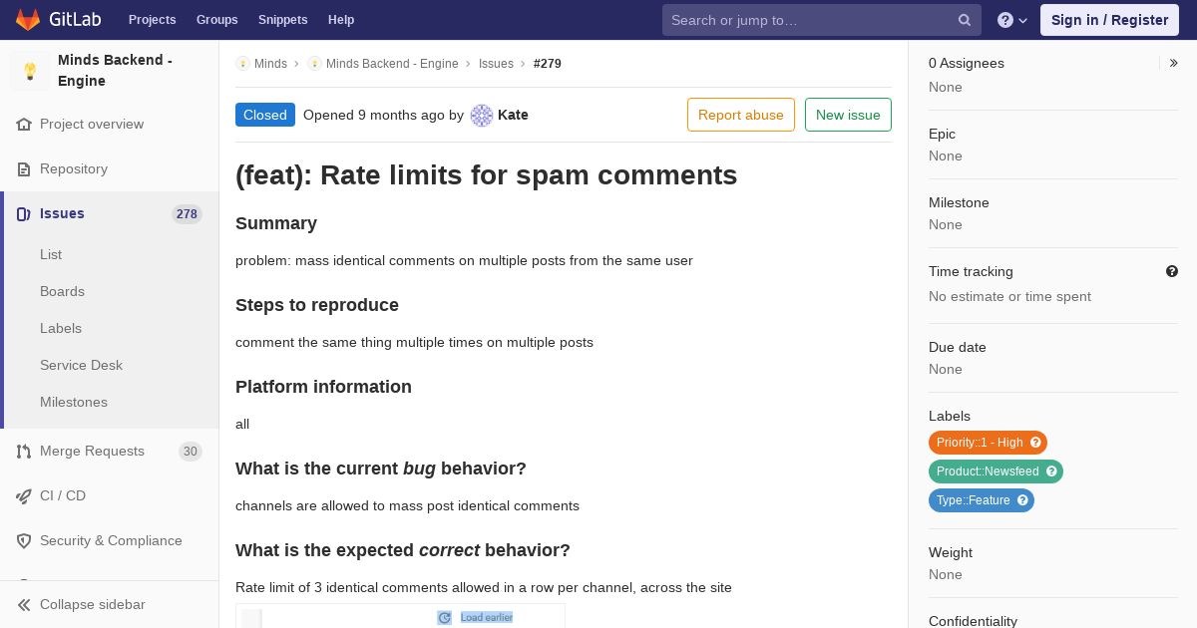
Task: Click the GitLab fox logo
Action: pyautogui.click(x=28, y=19)
